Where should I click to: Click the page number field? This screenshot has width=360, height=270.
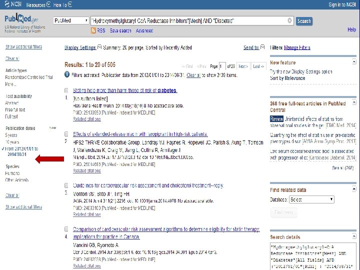point(222,66)
